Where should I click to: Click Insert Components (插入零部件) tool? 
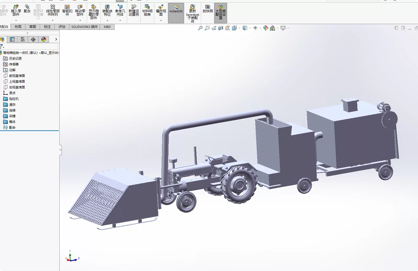[x=16, y=10]
